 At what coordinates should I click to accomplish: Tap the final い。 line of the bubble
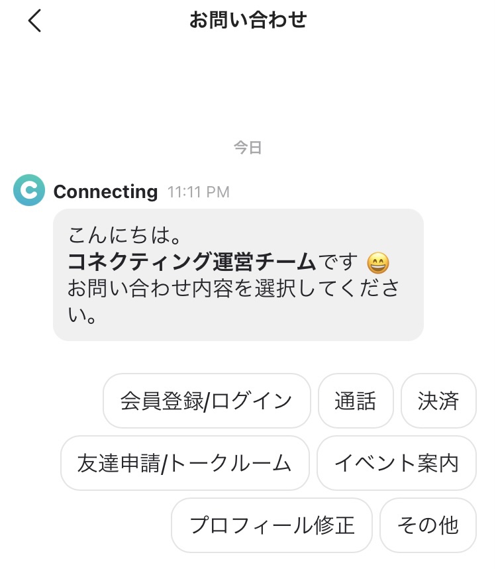point(82,315)
